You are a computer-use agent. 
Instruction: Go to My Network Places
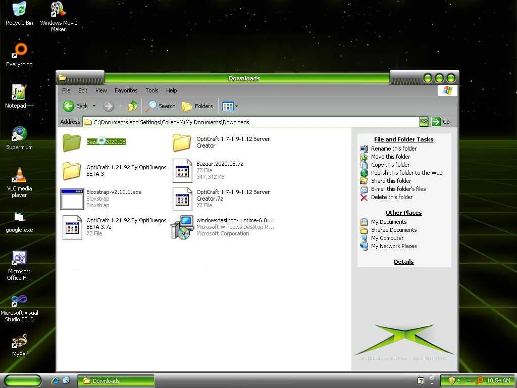394,246
